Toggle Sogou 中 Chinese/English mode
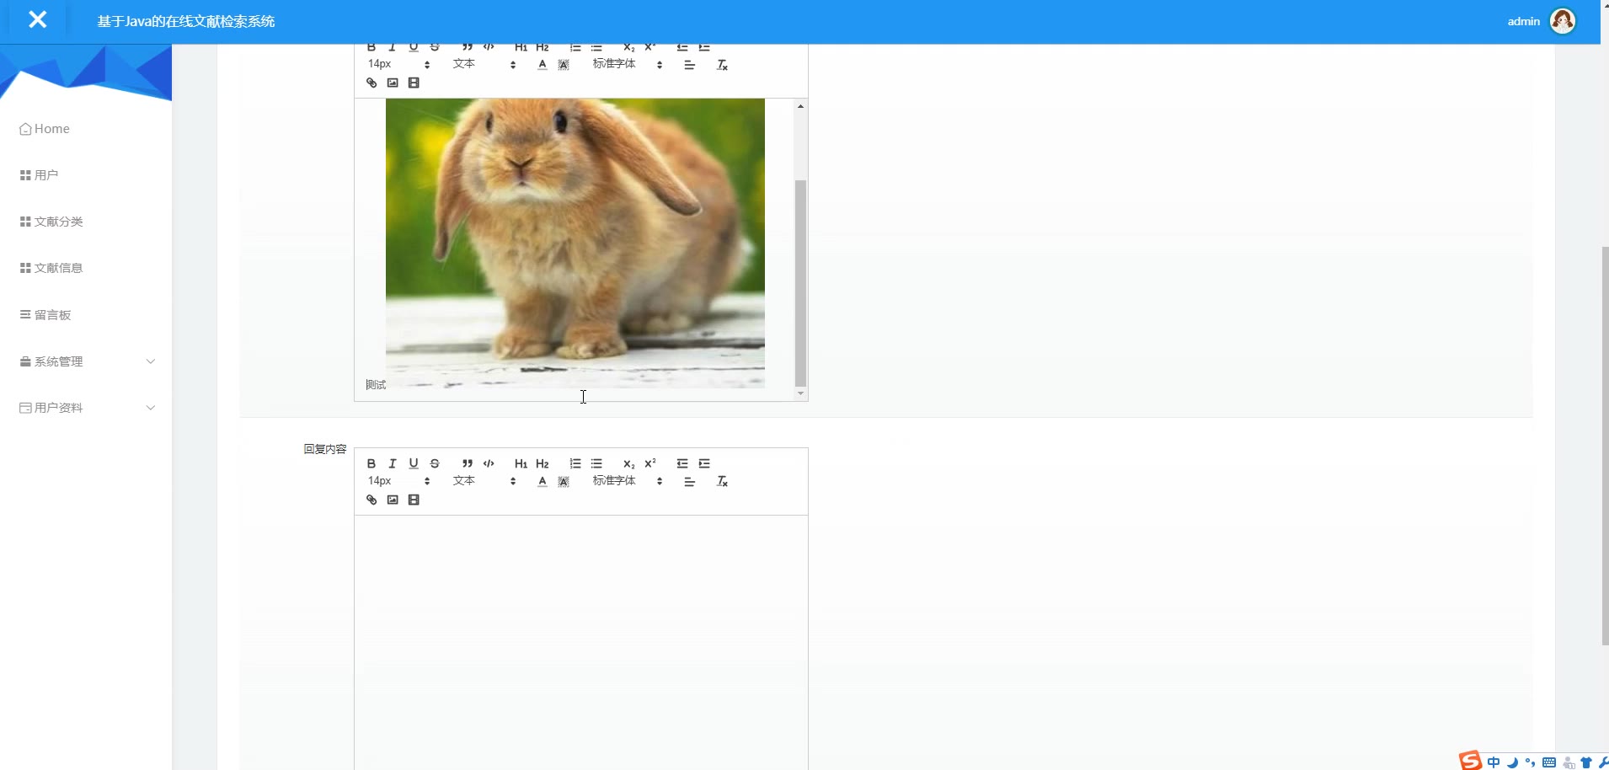The height and width of the screenshot is (770, 1609). [x=1494, y=762]
